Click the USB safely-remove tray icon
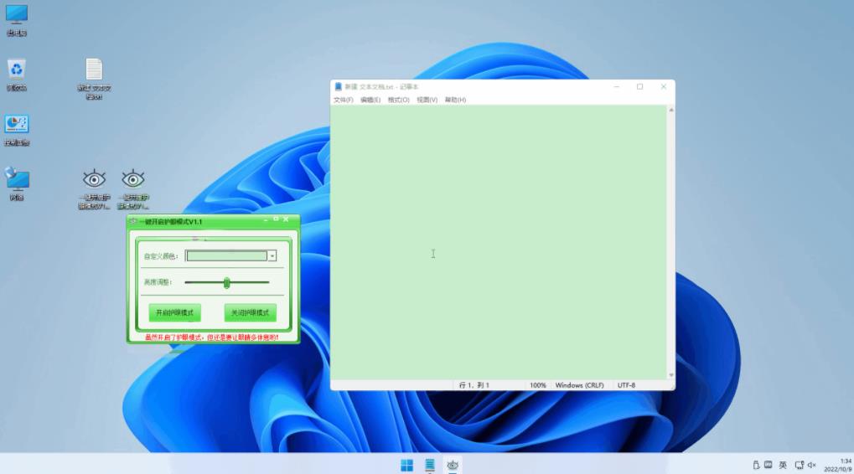 pyautogui.click(x=756, y=466)
